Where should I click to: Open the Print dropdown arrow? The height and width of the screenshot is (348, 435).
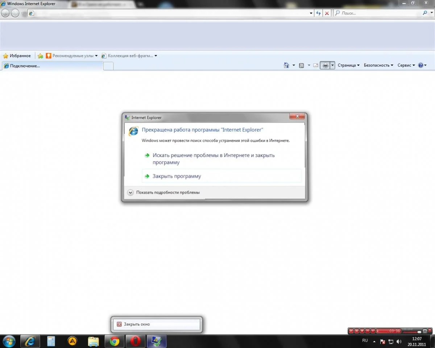(x=332, y=65)
